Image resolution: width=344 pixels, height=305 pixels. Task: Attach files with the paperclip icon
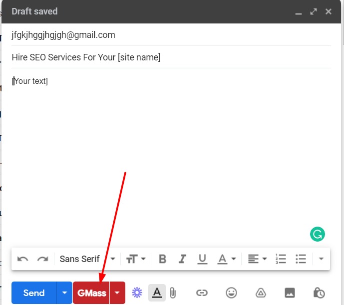click(x=173, y=293)
